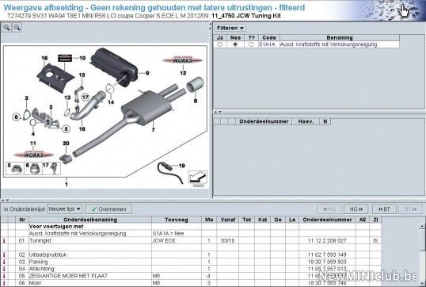Open info icon for Uitlaatspruitstuk row 02
The width and height of the screenshot is (426, 287).
click(4, 254)
